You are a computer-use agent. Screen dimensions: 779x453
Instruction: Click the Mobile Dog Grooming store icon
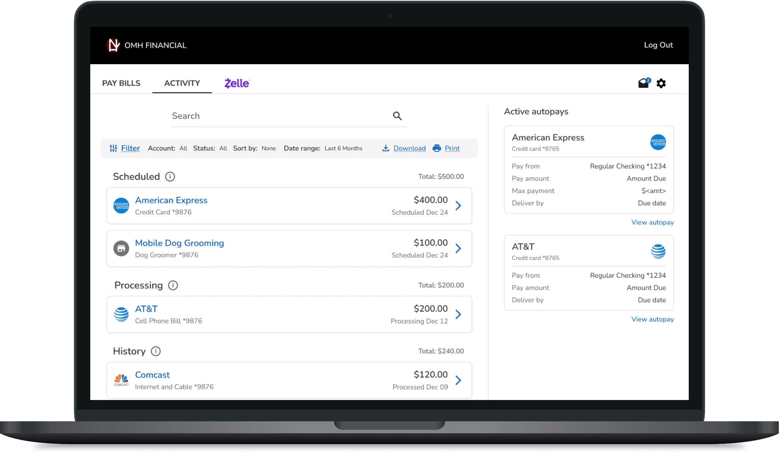121,248
